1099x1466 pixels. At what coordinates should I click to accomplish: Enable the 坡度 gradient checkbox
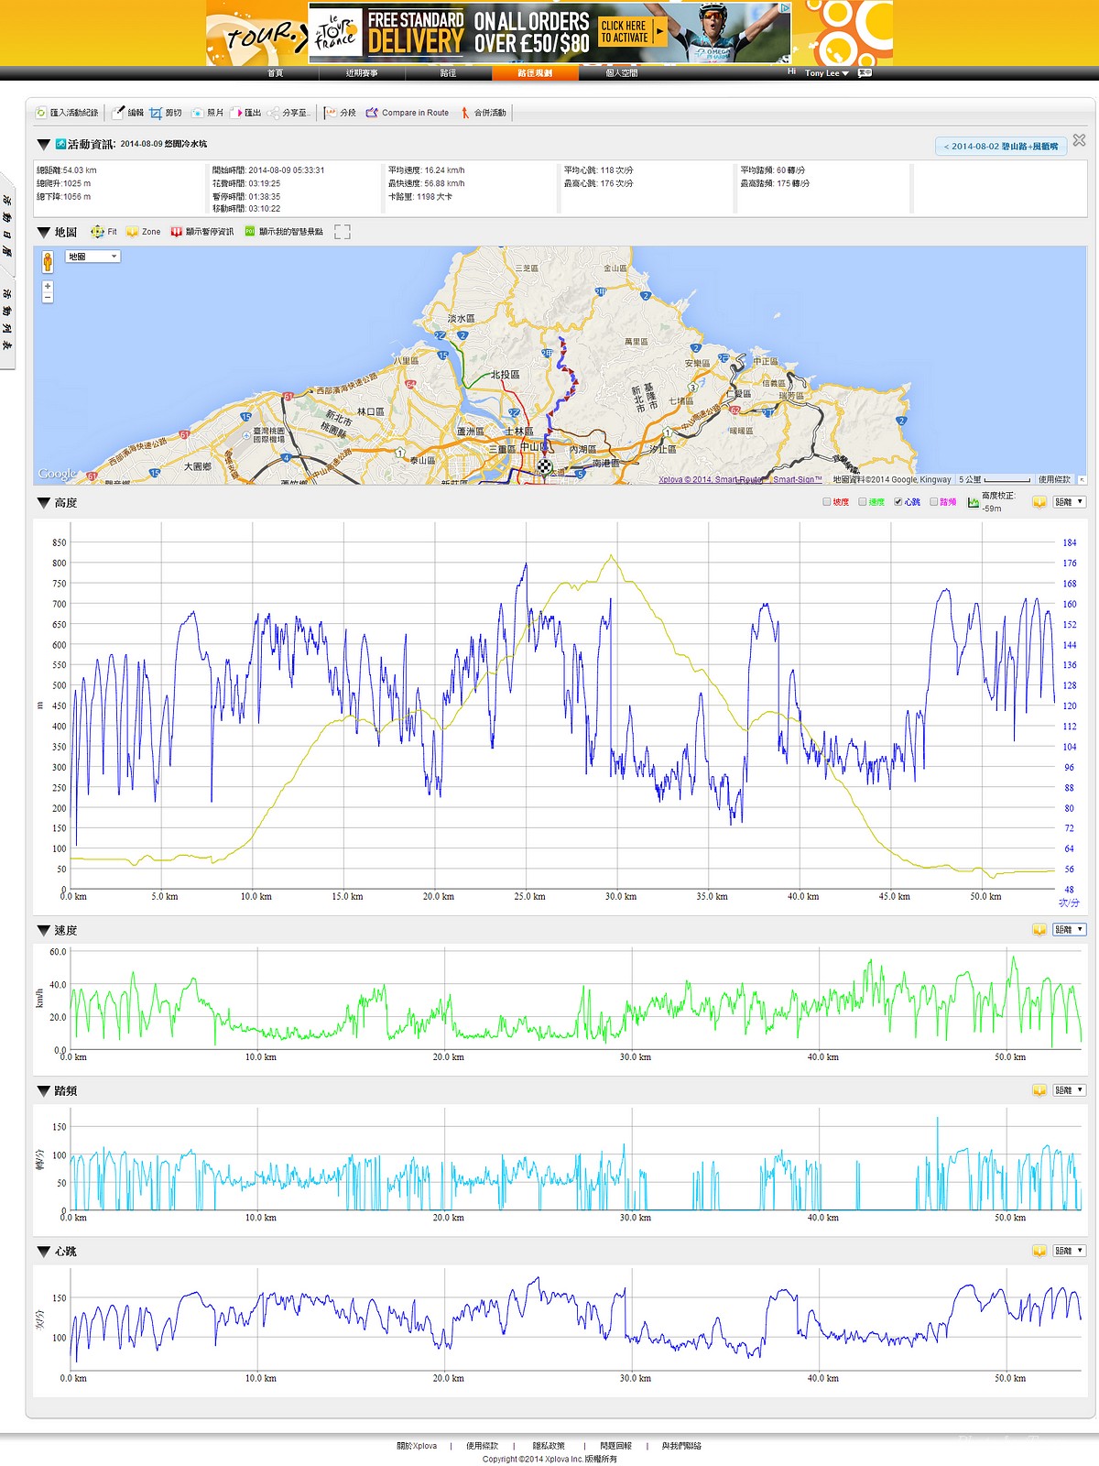[x=827, y=502]
